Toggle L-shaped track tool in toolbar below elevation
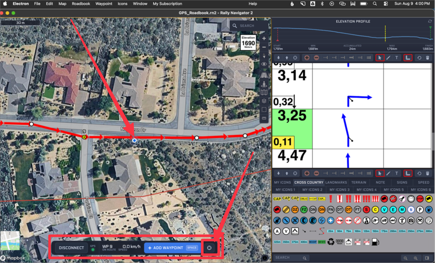 coord(408,58)
